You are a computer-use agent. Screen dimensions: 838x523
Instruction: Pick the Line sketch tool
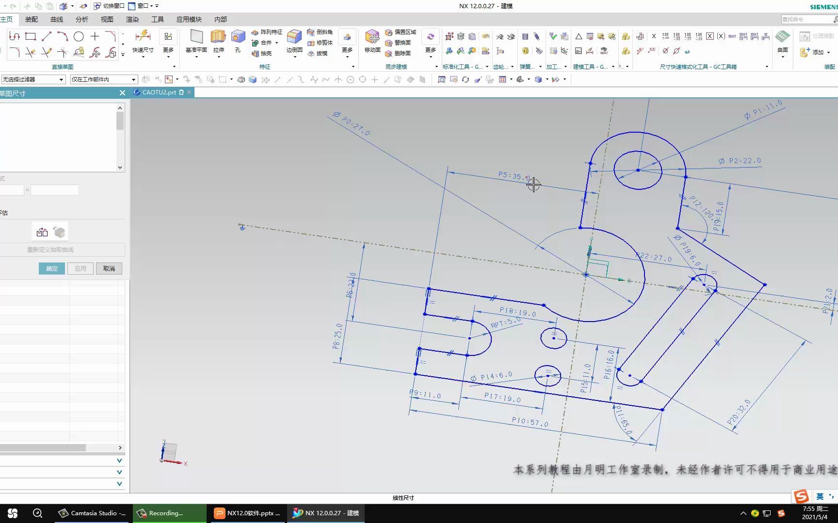point(47,36)
